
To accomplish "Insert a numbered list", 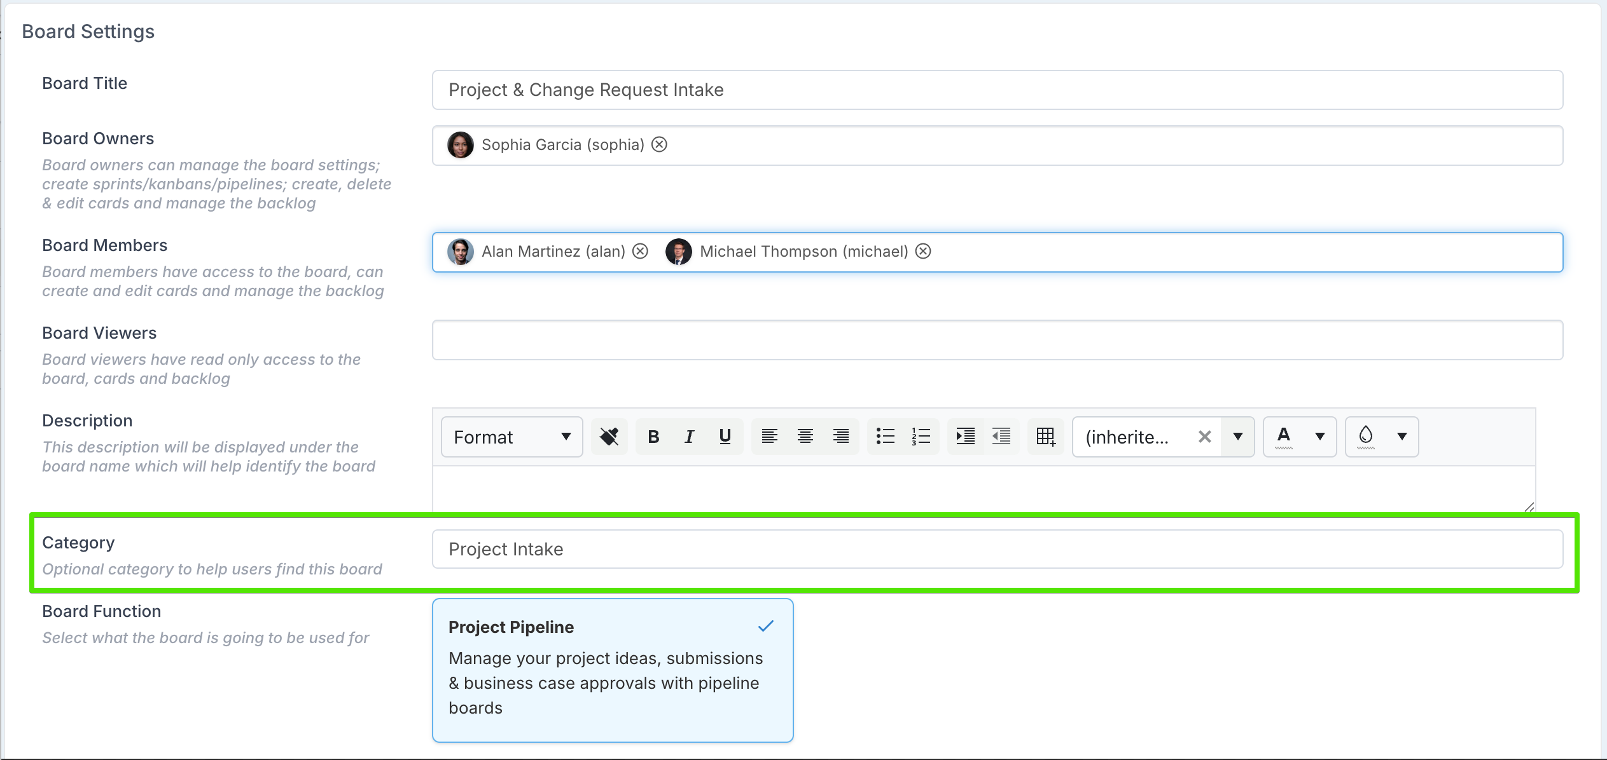I will [921, 437].
